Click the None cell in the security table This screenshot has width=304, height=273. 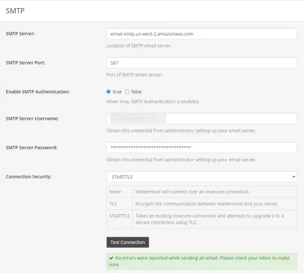coord(115,192)
